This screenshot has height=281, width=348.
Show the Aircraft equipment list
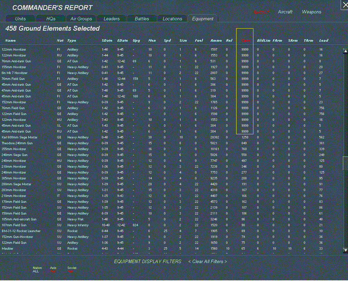point(285,12)
